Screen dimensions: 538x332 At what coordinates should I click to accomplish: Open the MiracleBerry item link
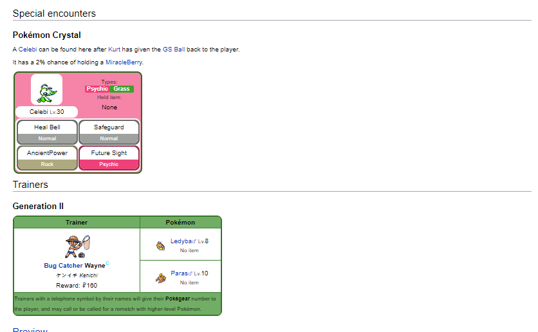point(124,62)
